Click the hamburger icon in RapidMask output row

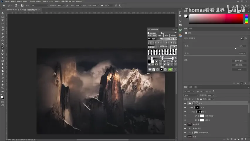pos(150,69)
